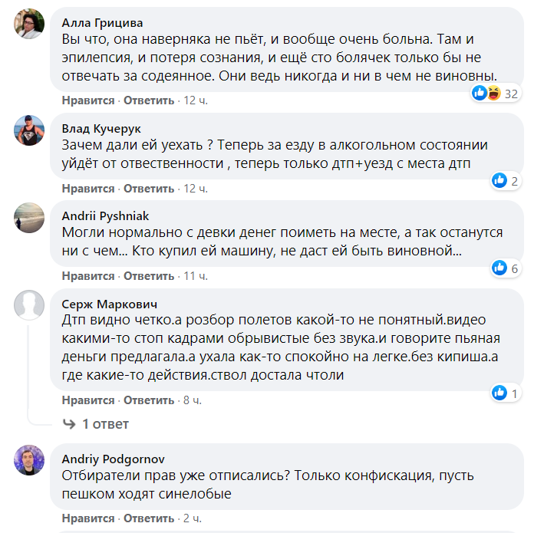
Task: Expand the '1 ответ' reply thread
Action: tap(105, 424)
